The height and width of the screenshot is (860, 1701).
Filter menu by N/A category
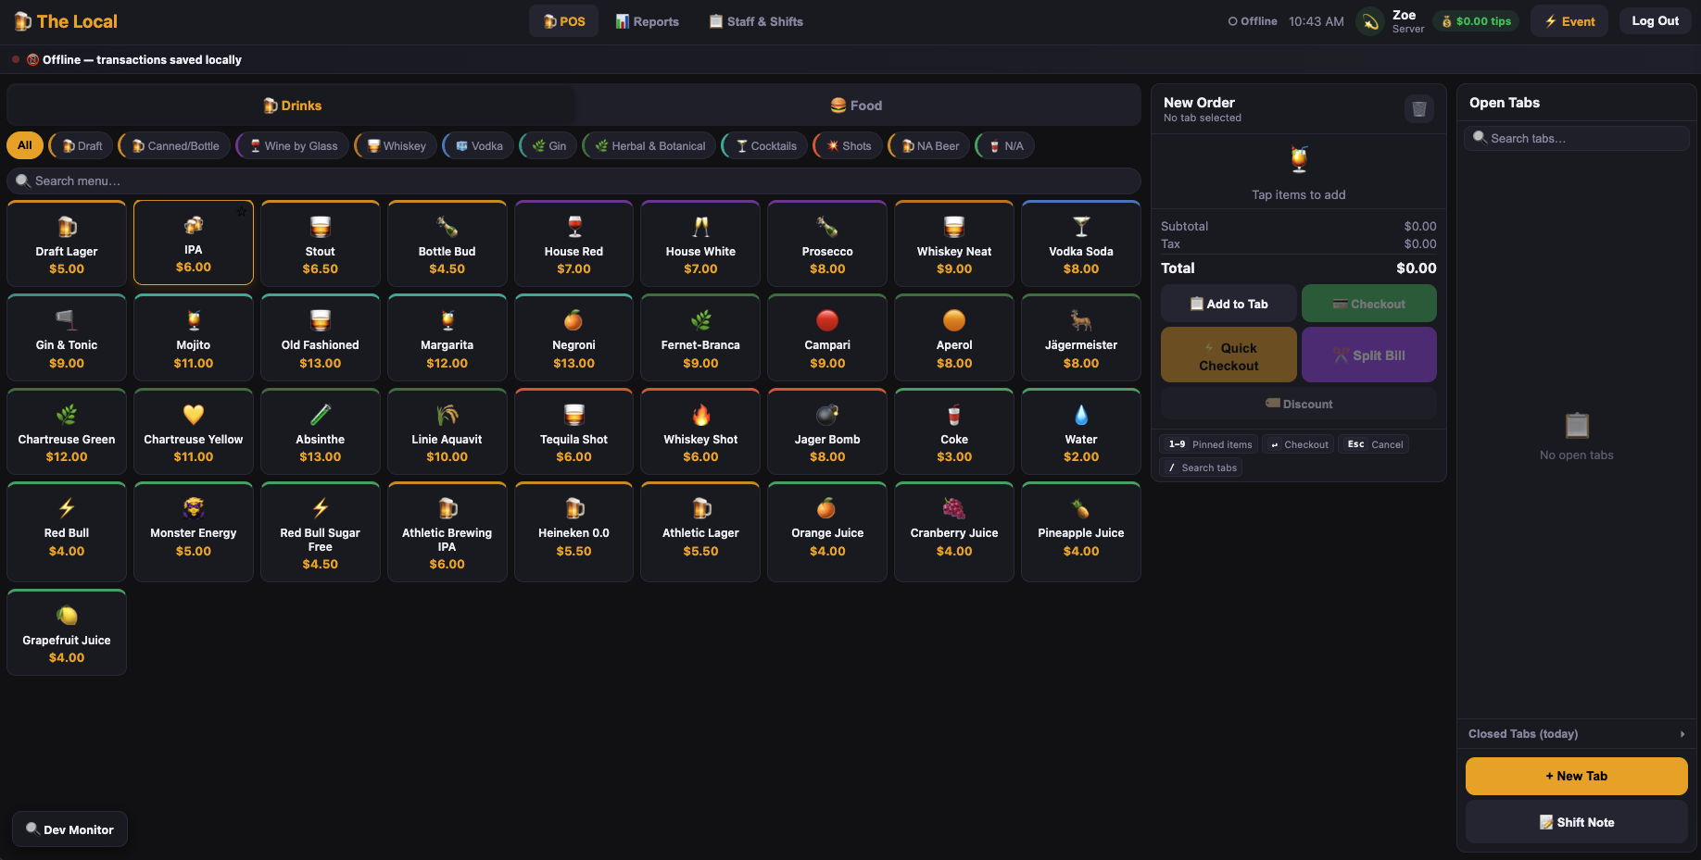[1005, 145]
